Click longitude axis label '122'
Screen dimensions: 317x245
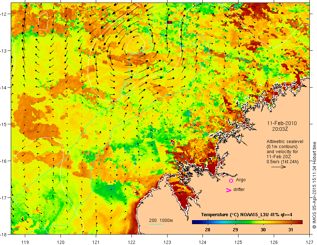[131, 242]
